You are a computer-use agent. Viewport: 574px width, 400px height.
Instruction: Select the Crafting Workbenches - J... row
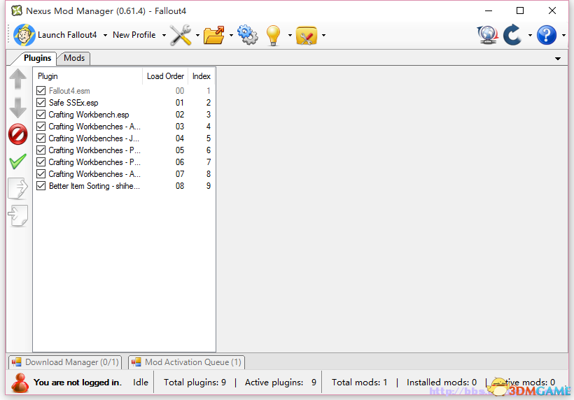point(124,138)
